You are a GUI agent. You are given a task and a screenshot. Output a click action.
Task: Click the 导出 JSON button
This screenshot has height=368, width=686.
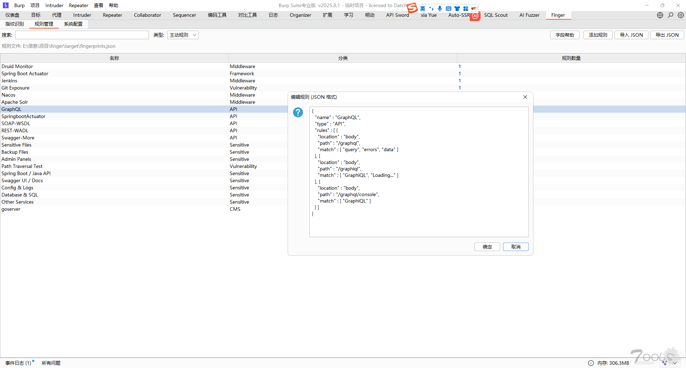point(667,35)
